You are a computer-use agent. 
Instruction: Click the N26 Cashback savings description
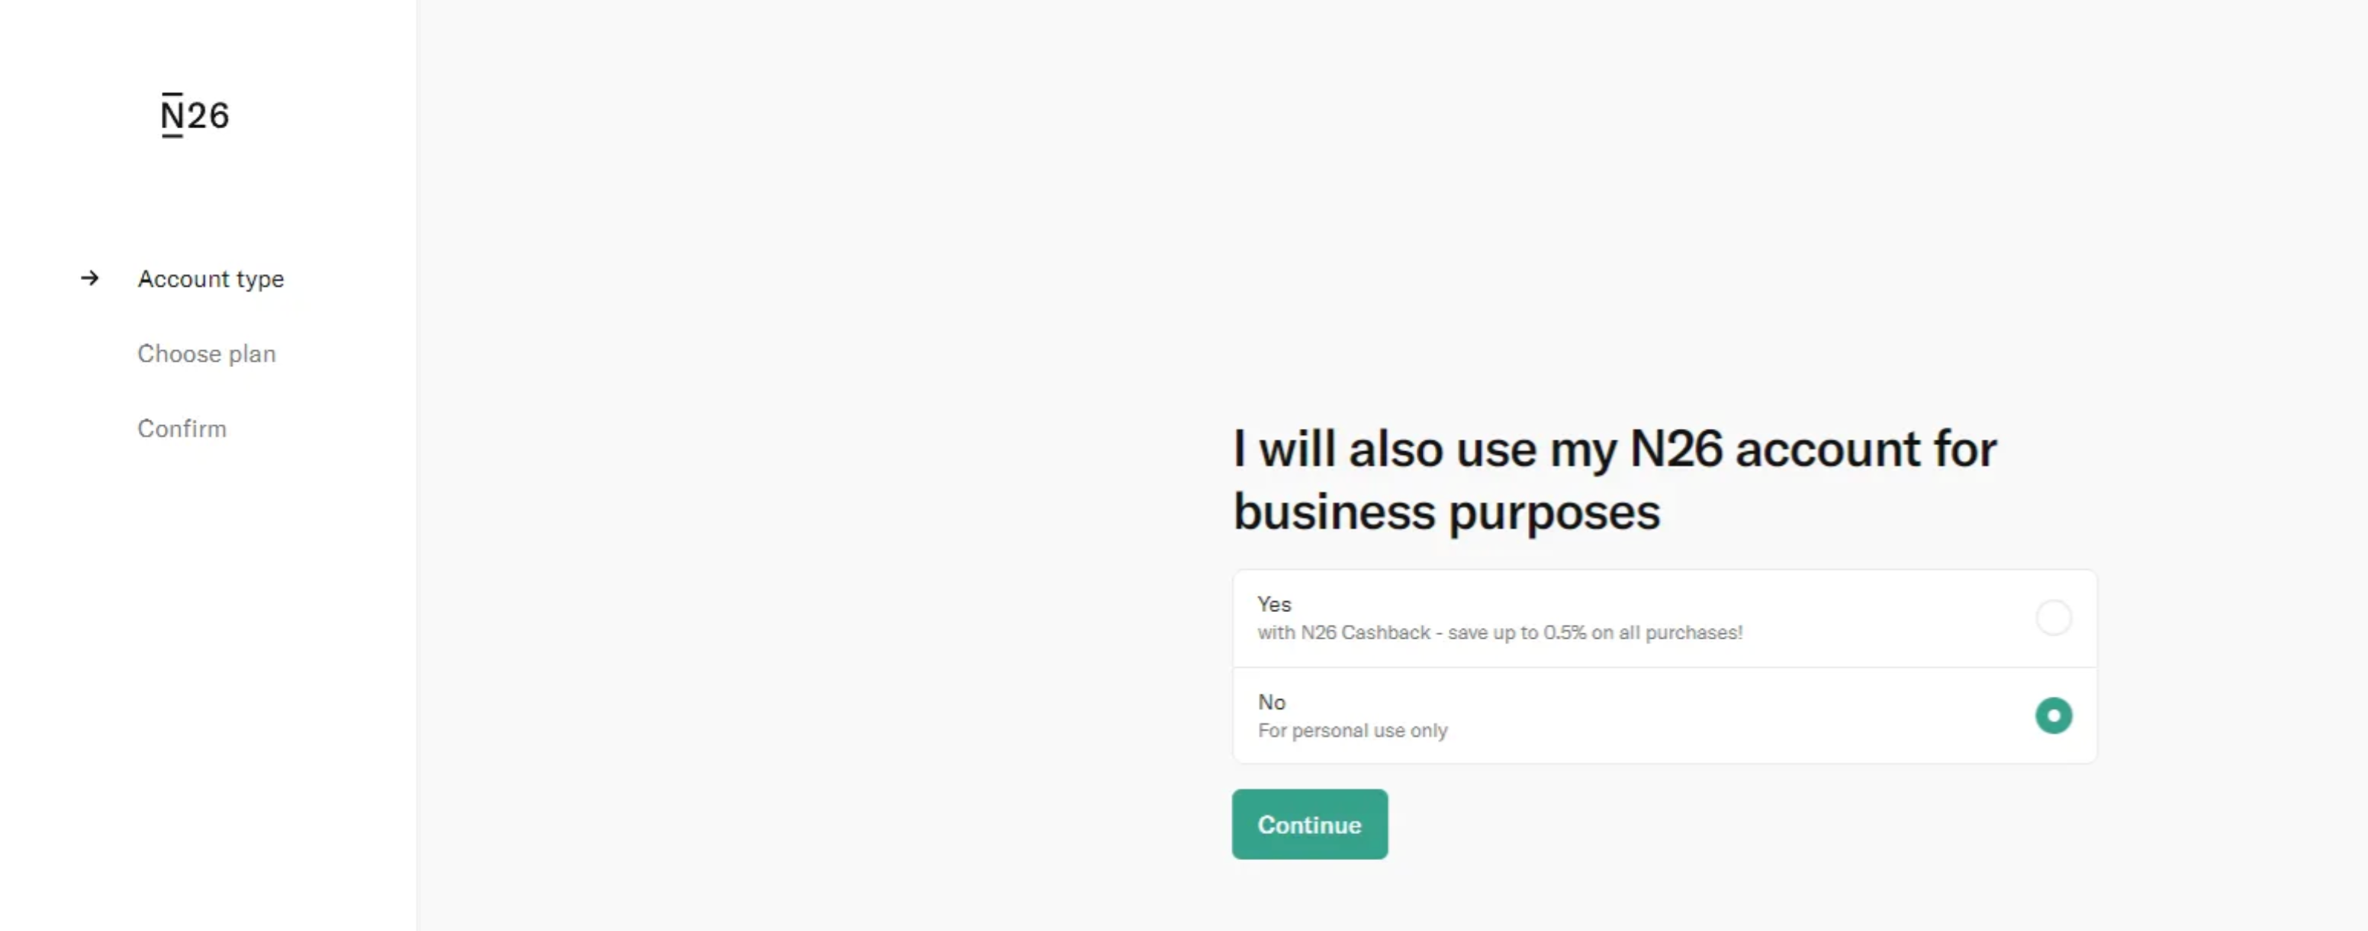coord(1499,632)
